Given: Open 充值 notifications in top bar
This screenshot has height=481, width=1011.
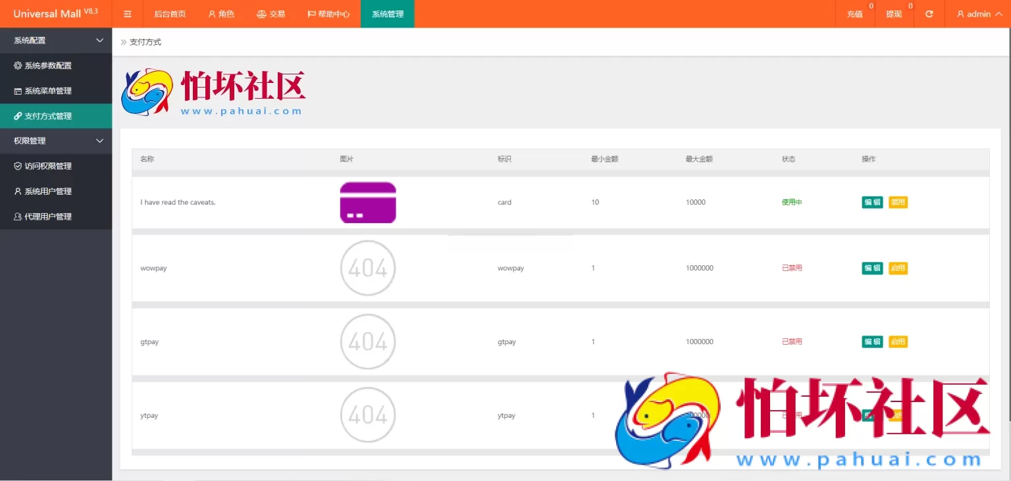Looking at the screenshot, I should coord(854,14).
